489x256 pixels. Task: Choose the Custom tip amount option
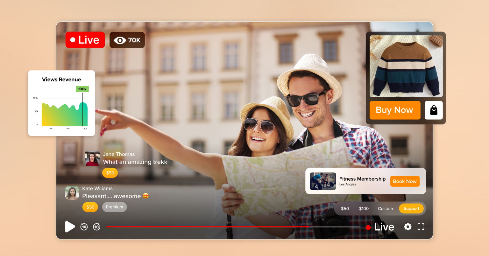[x=385, y=208]
